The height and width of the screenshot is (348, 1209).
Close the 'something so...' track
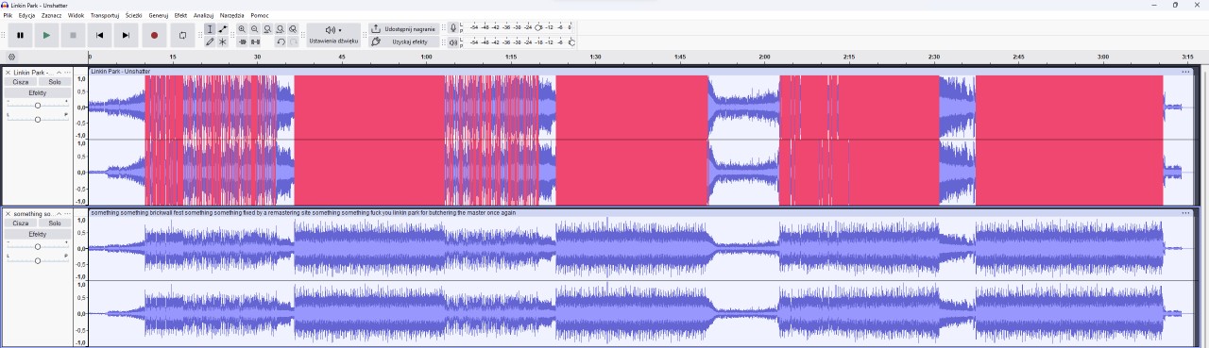(x=9, y=214)
